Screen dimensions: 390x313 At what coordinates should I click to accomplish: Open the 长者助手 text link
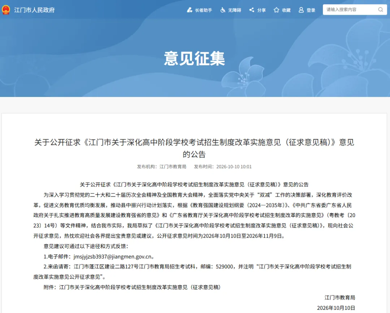pyautogui.click(x=203, y=10)
